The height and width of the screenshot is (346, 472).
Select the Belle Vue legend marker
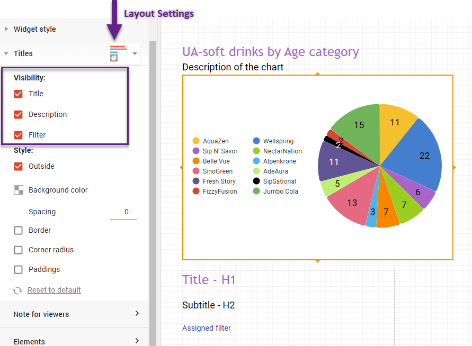196,161
